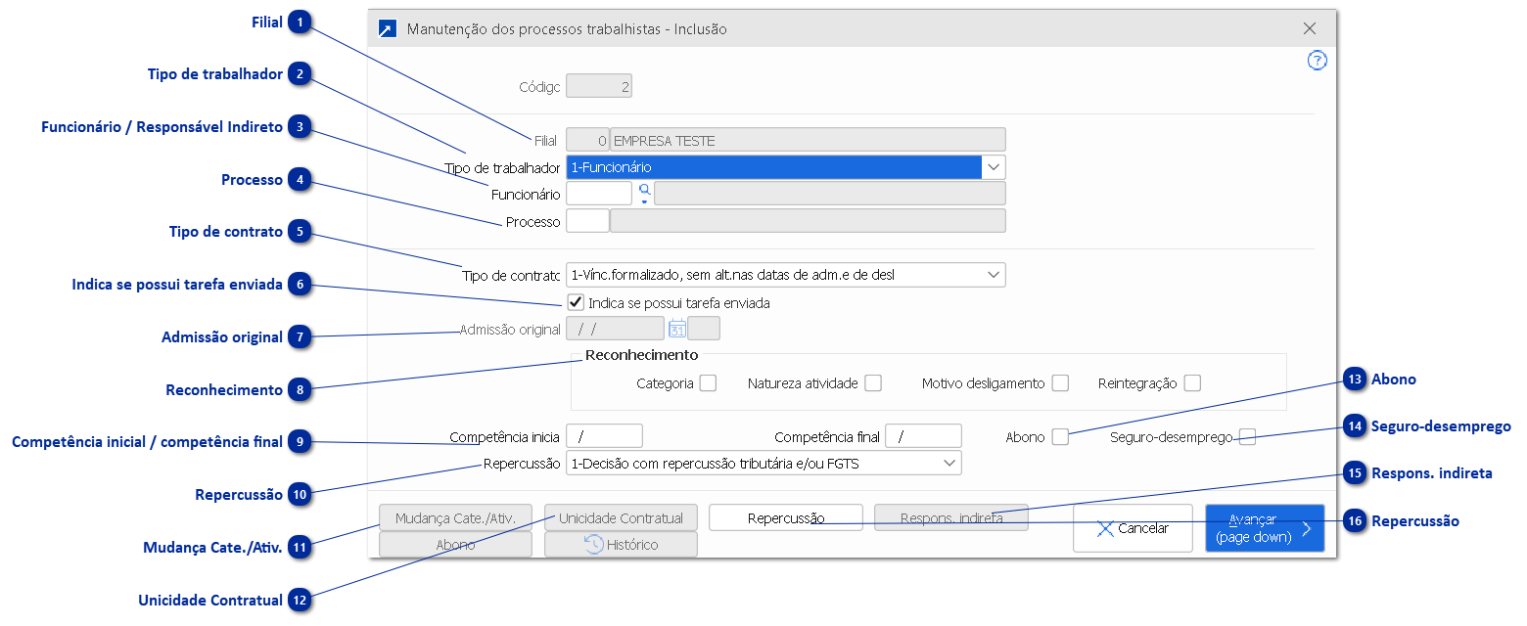This screenshot has height=626, width=1527.
Task: Expand the Tipo de trabalhador dropdown
Action: pyautogui.click(x=994, y=167)
